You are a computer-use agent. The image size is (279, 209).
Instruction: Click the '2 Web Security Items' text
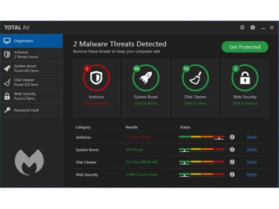click(142, 174)
